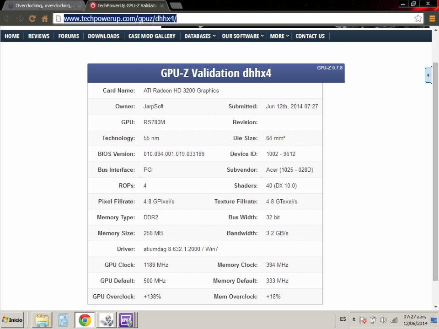This screenshot has width=439, height=329.
Task: Open the CPU-Z taskbar icon
Action: point(127,320)
